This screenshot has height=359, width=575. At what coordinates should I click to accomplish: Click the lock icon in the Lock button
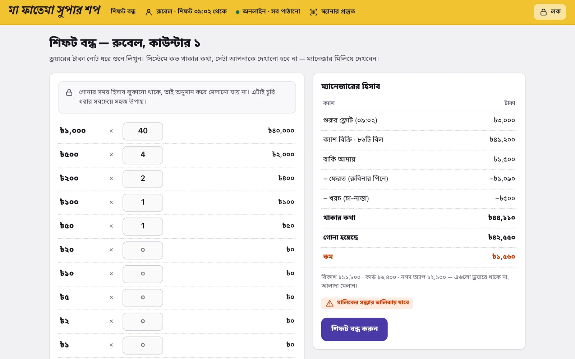point(543,12)
